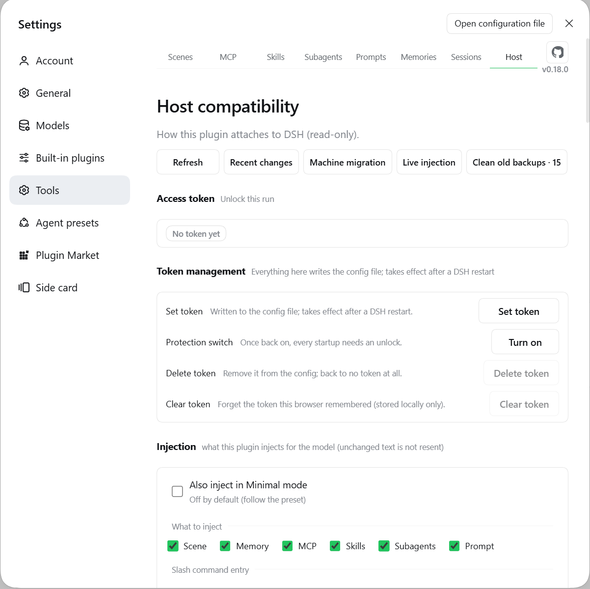
Task: Switch to the Skills tab
Action: coord(276,57)
